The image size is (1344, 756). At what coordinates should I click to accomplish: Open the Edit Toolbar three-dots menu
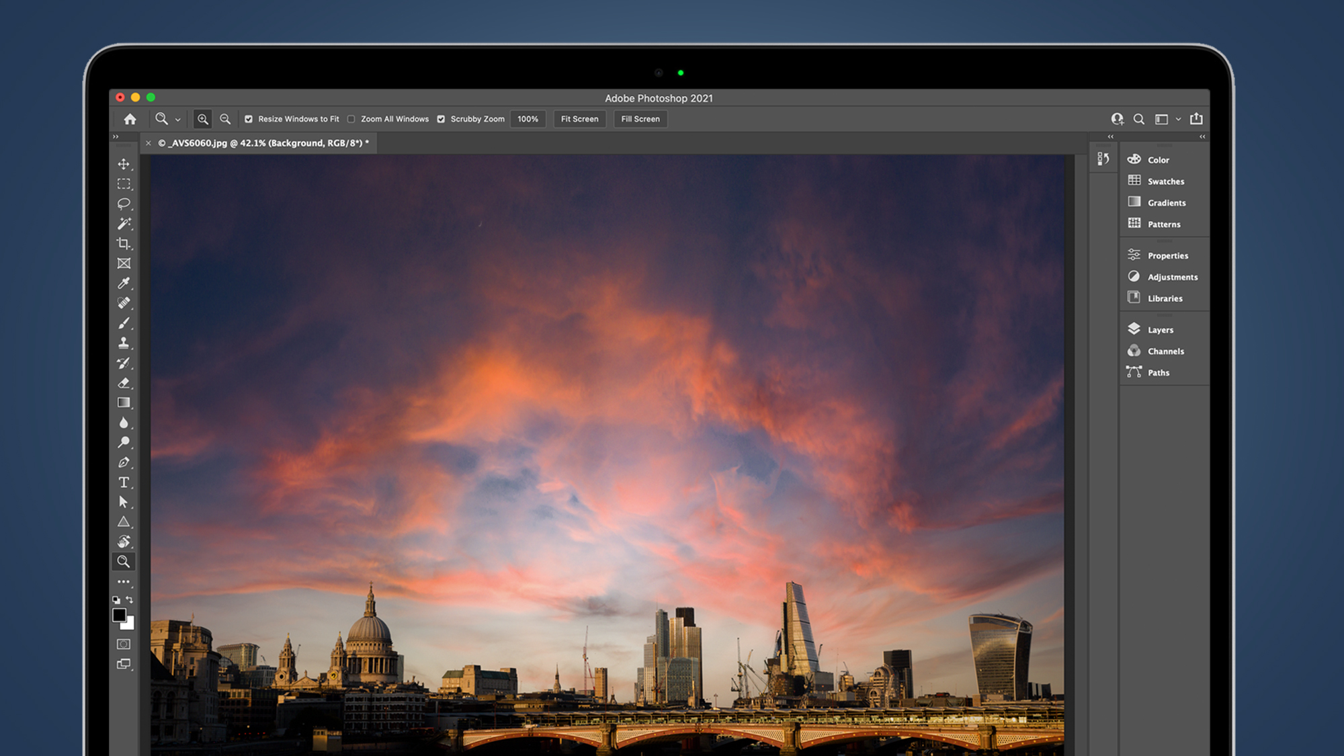[x=124, y=582]
